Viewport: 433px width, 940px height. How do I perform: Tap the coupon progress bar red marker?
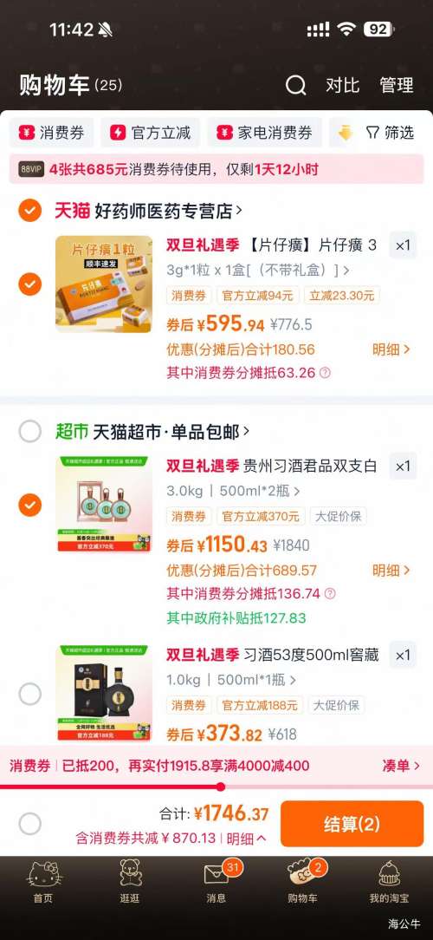point(220,787)
